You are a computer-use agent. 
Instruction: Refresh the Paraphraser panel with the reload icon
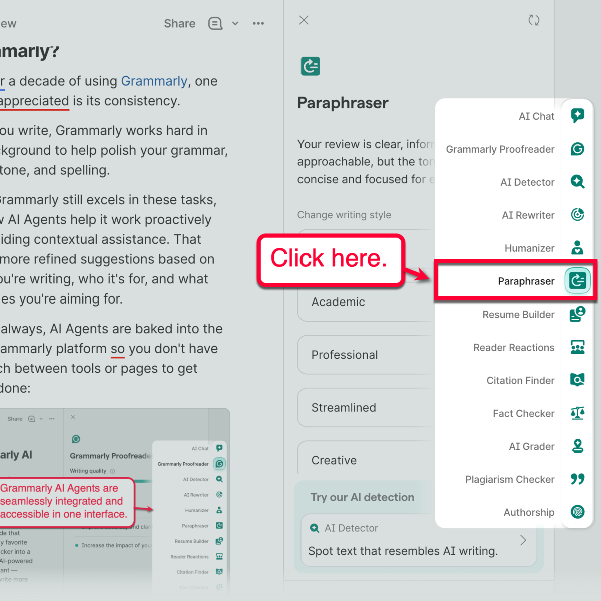coord(534,20)
